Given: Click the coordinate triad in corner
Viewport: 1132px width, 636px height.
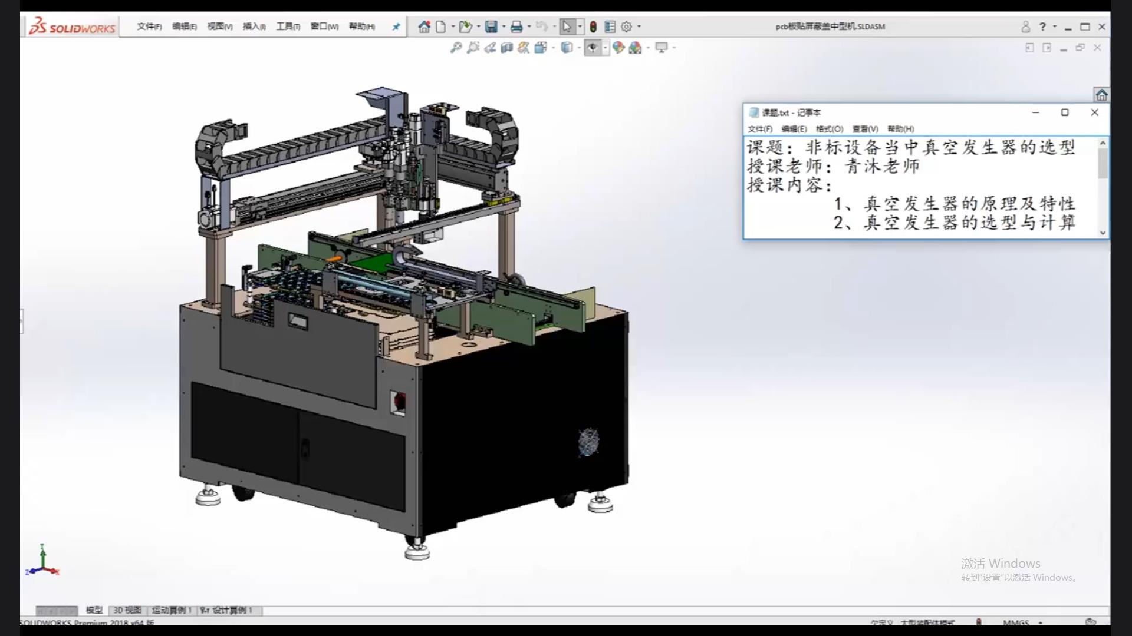Looking at the screenshot, I should pos(42,560).
